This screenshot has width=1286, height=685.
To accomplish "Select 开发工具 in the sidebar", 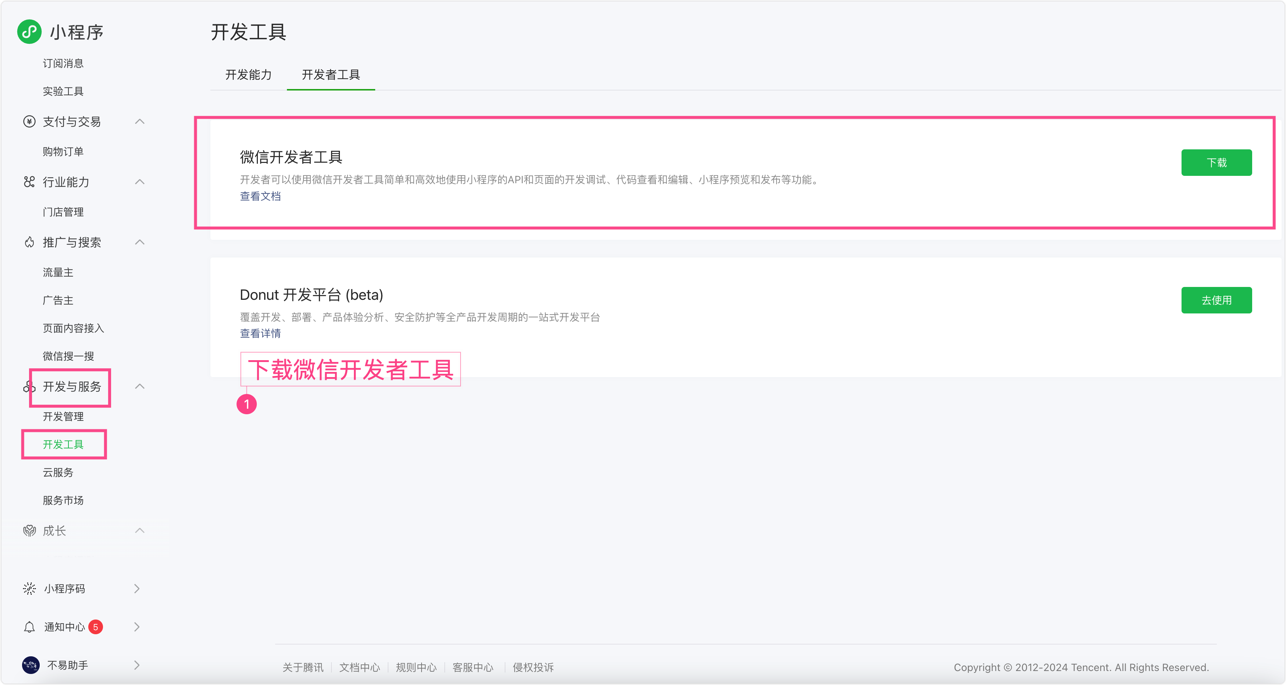I will pyautogui.click(x=63, y=445).
